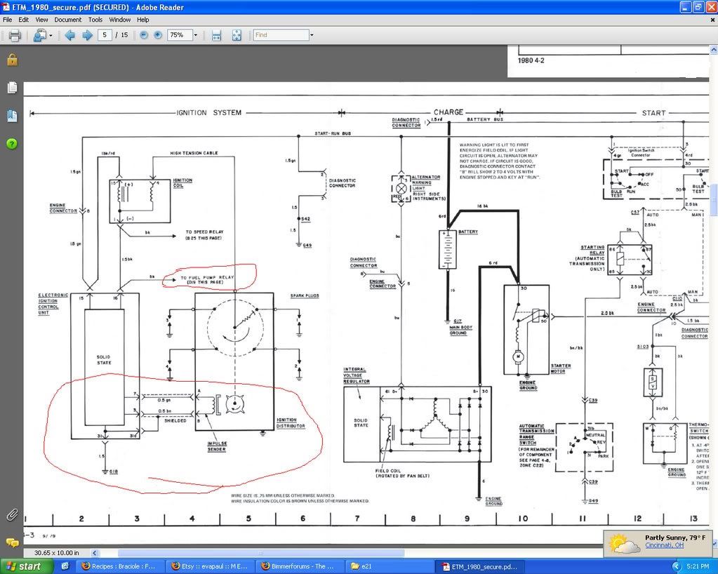
Task: Open dropdown next to the collaborate icon
Action: point(51,35)
